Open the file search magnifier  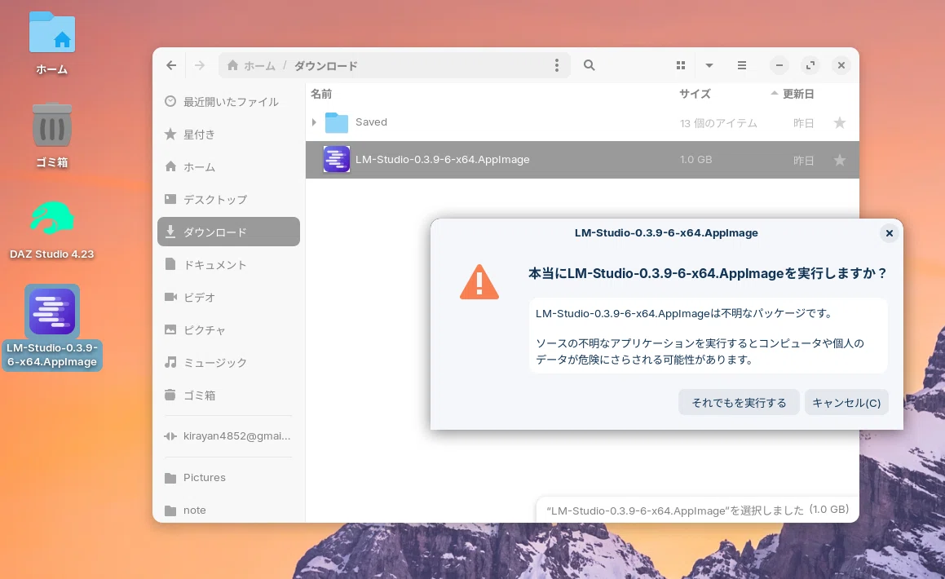pyautogui.click(x=589, y=65)
